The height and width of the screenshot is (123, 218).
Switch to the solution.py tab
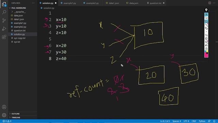[48, 3]
